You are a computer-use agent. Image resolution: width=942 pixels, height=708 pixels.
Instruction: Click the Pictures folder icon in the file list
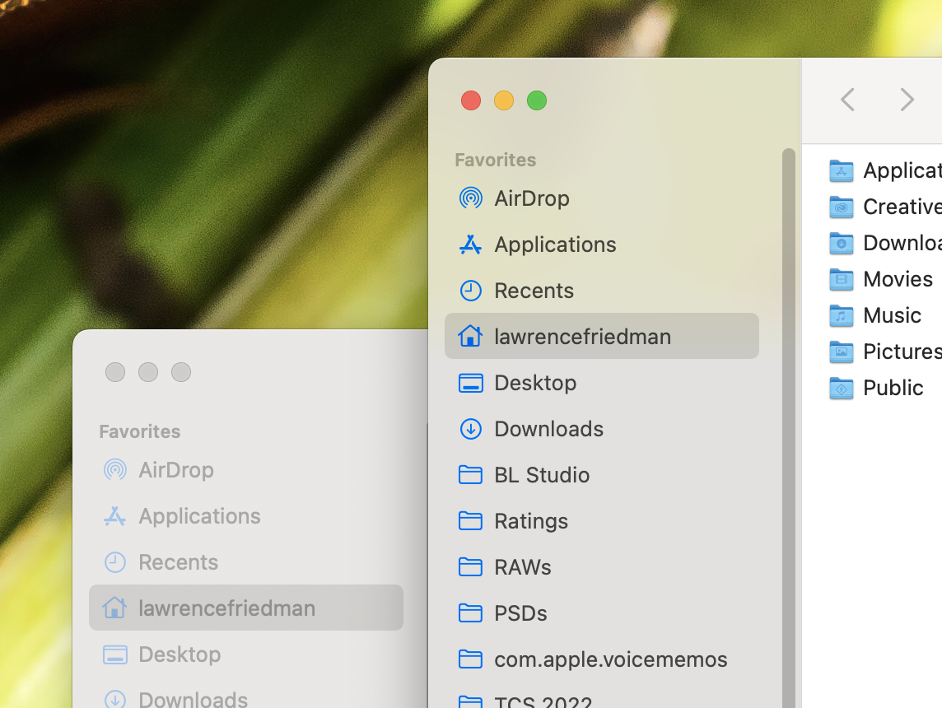pos(841,352)
